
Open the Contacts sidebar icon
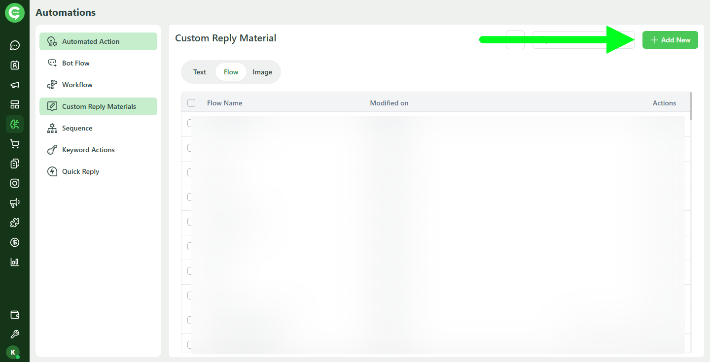(x=15, y=65)
